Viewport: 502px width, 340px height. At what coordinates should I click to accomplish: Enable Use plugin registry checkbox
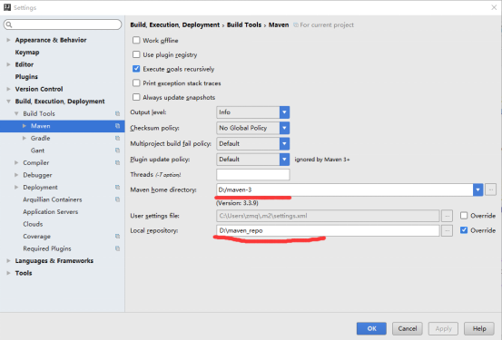click(136, 54)
